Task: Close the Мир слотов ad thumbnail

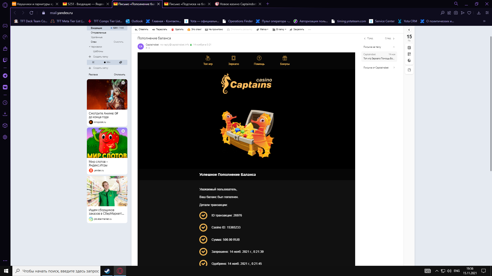Action: point(123,131)
